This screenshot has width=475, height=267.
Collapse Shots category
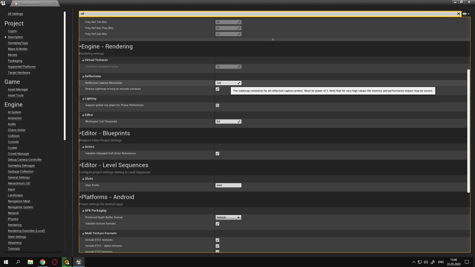click(83, 179)
